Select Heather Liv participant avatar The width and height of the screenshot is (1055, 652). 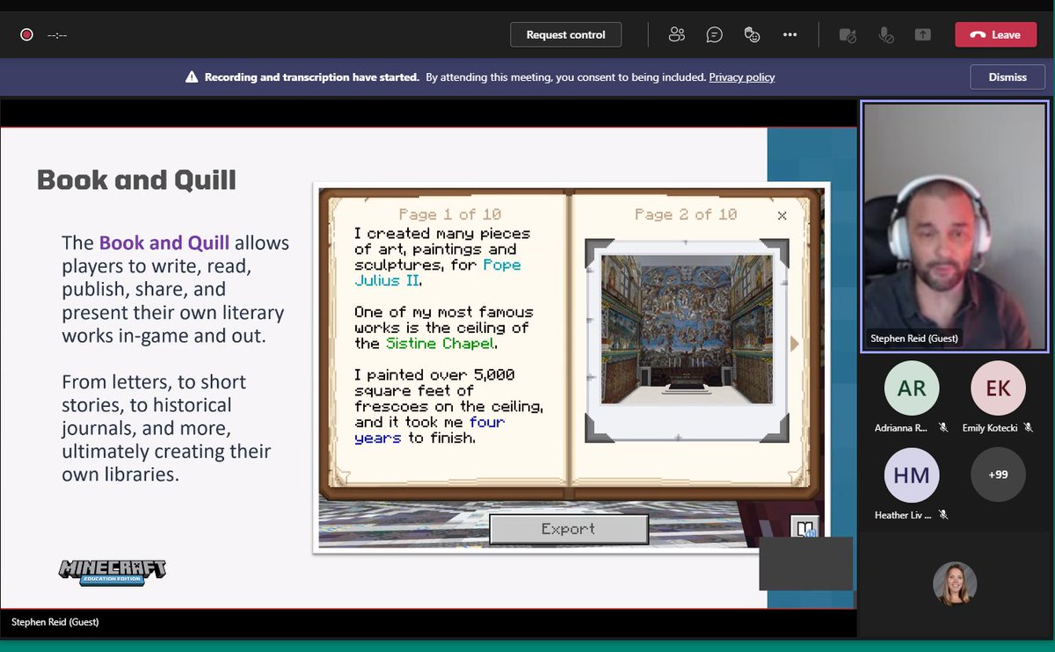point(912,475)
